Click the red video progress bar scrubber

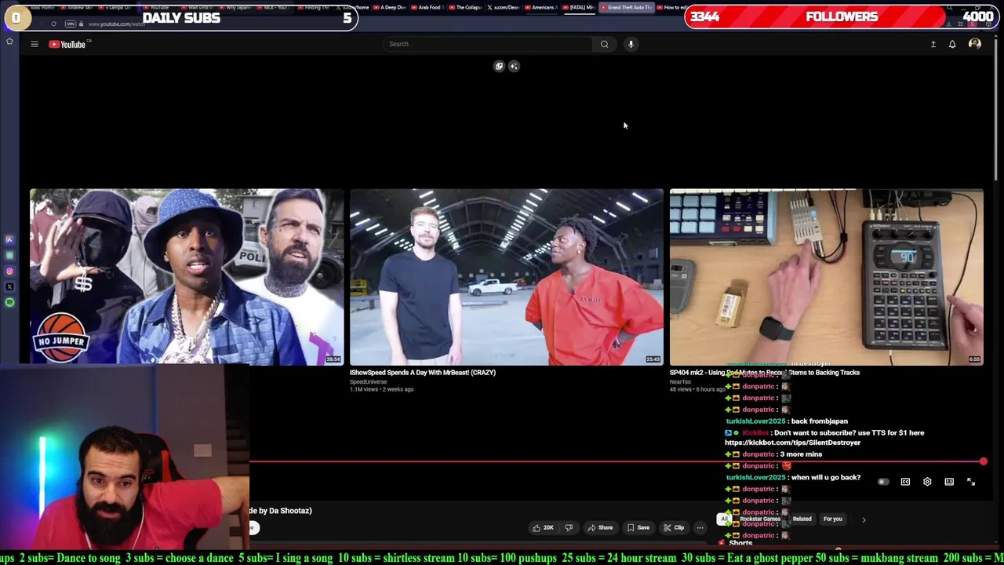[x=983, y=461]
